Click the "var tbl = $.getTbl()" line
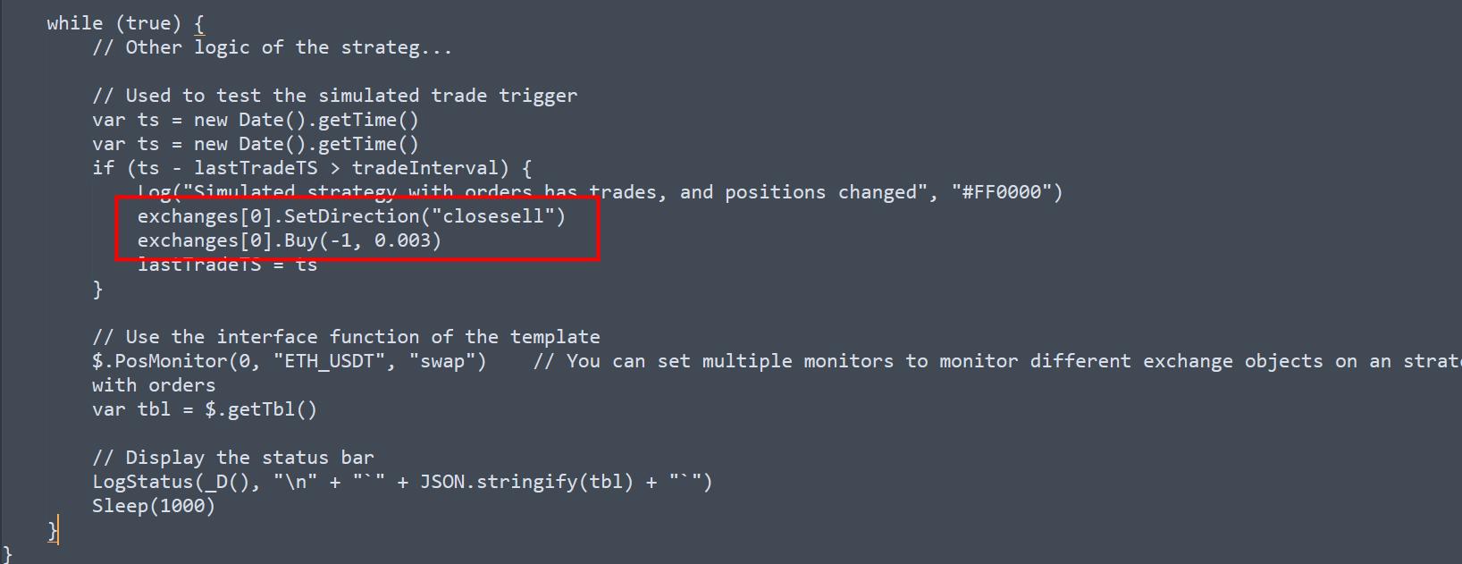Screen dimensions: 1462x564 204,409
